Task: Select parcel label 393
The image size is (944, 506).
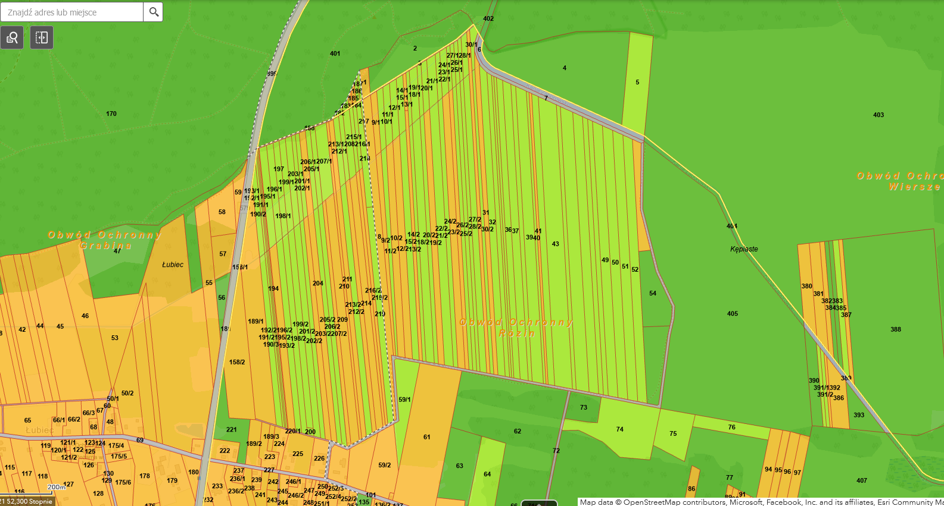Action: 859,415
